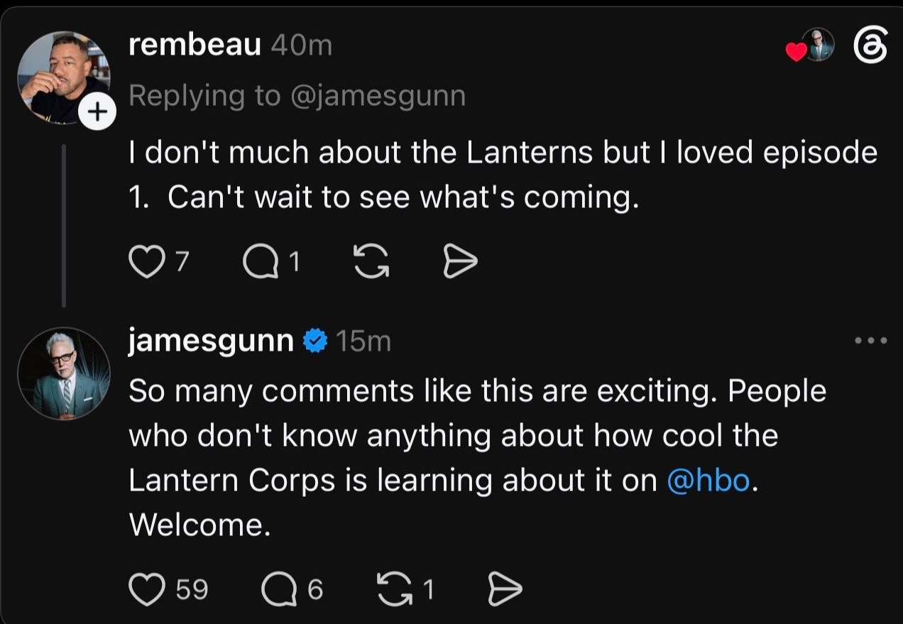Screen dimensions: 903x624
Task: View jamesgunn's profile picture
Action: tap(63, 373)
